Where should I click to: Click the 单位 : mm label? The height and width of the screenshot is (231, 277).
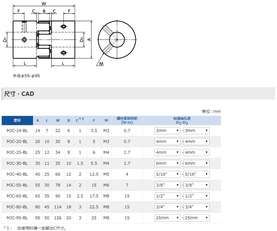[211, 111]
